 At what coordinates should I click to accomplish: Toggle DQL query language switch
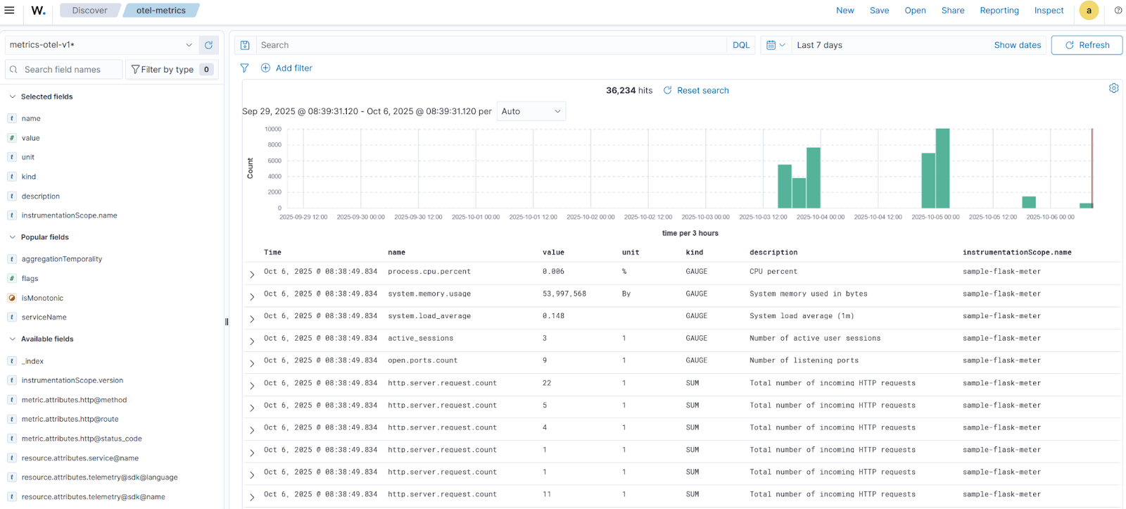(740, 45)
